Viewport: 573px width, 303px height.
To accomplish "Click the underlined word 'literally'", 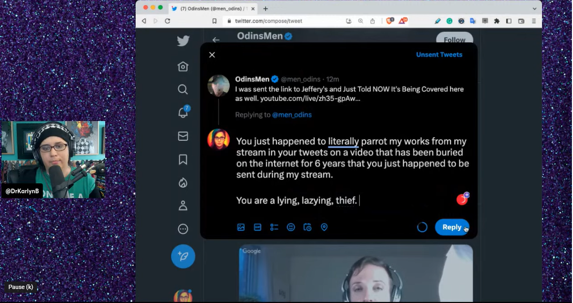I will (343, 141).
